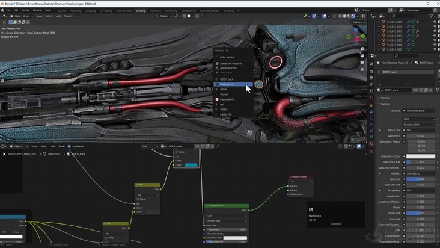Select solid viewport shading mode
This screenshot has width=440, height=248.
pos(344,16)
